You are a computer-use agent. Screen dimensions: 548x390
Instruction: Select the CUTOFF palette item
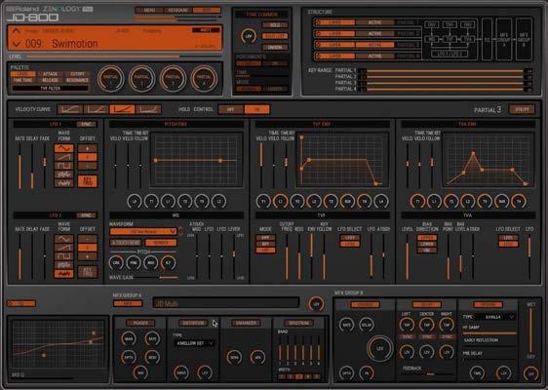tap(77, 74)
